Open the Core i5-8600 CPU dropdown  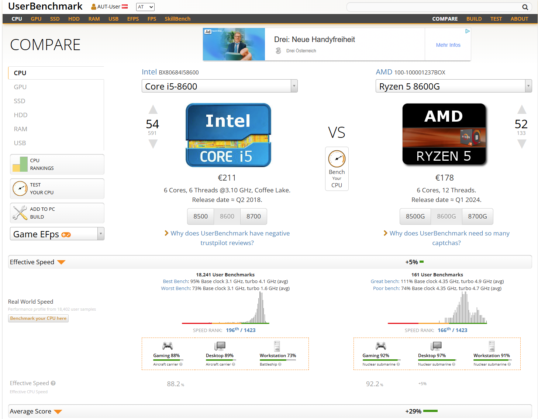220,86
